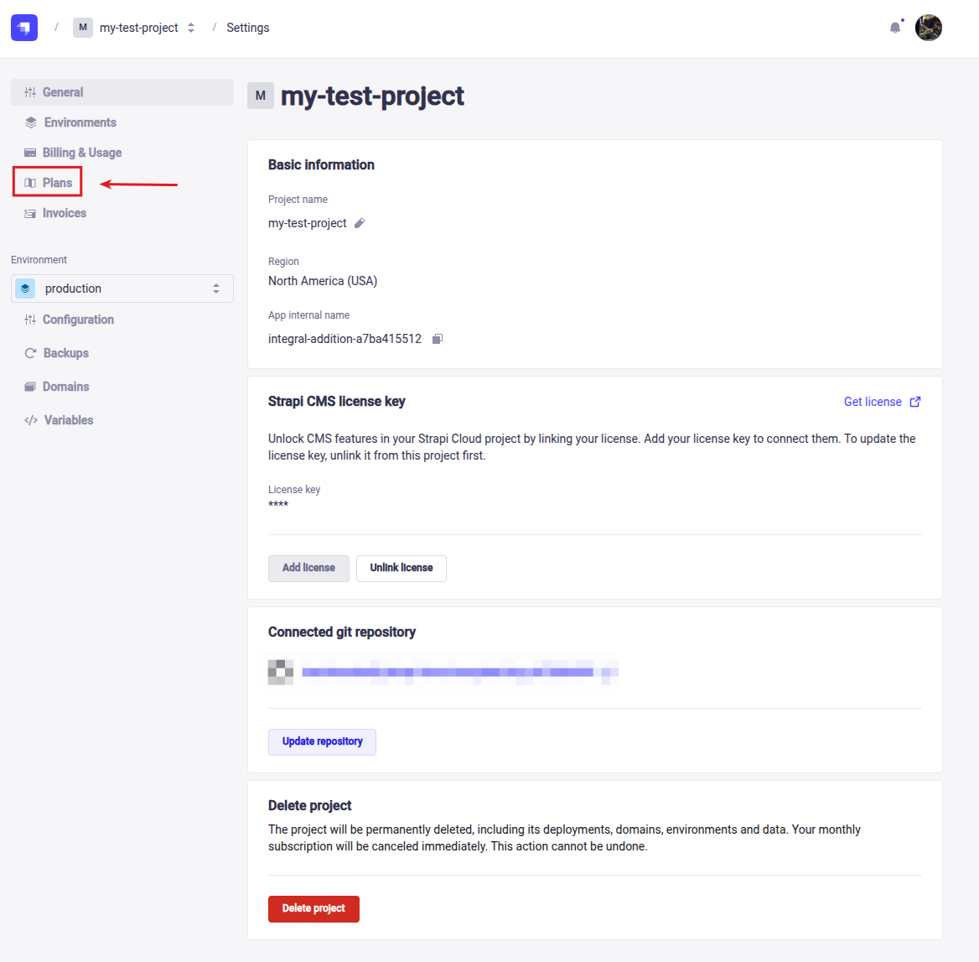Select Billing & Usage in the sidebar
This screenshot has width=979, height=962.
point(81,153)
